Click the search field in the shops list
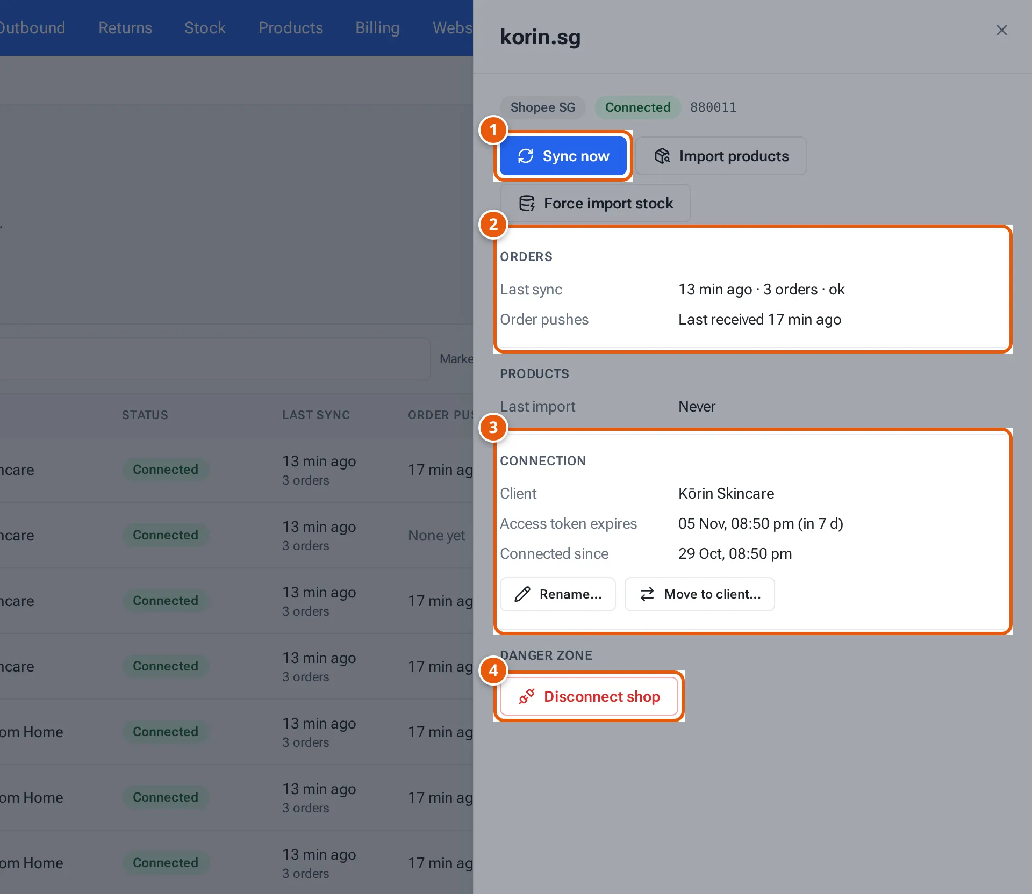The image size is (1032, 894). point(215,359)
